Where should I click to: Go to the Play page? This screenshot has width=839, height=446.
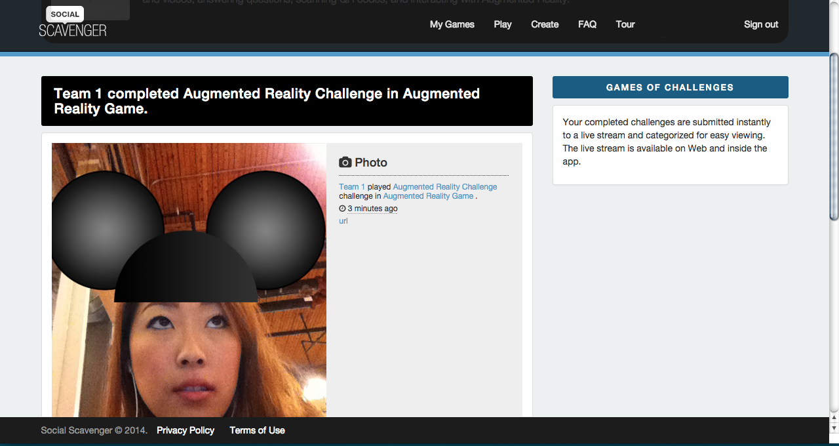[x=503, y=24]
